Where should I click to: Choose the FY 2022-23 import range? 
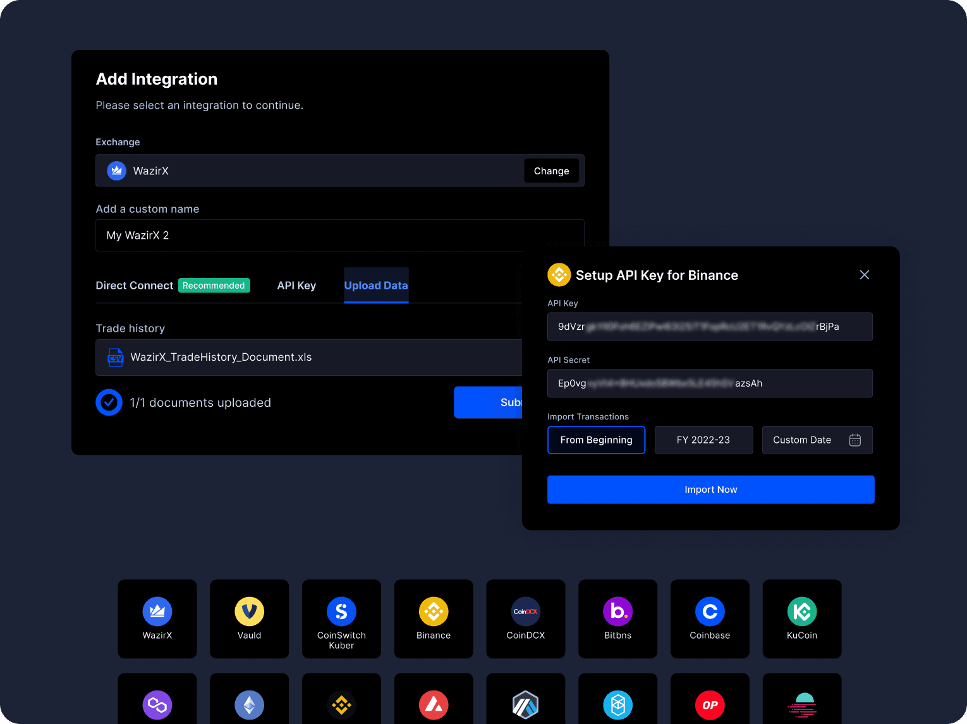tap(703, 440)
